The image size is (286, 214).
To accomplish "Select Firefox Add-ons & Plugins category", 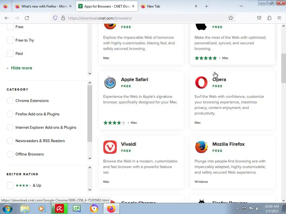I will 10,114.
